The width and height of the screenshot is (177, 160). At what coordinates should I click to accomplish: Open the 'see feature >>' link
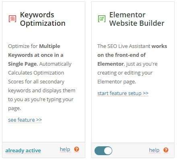25,120
